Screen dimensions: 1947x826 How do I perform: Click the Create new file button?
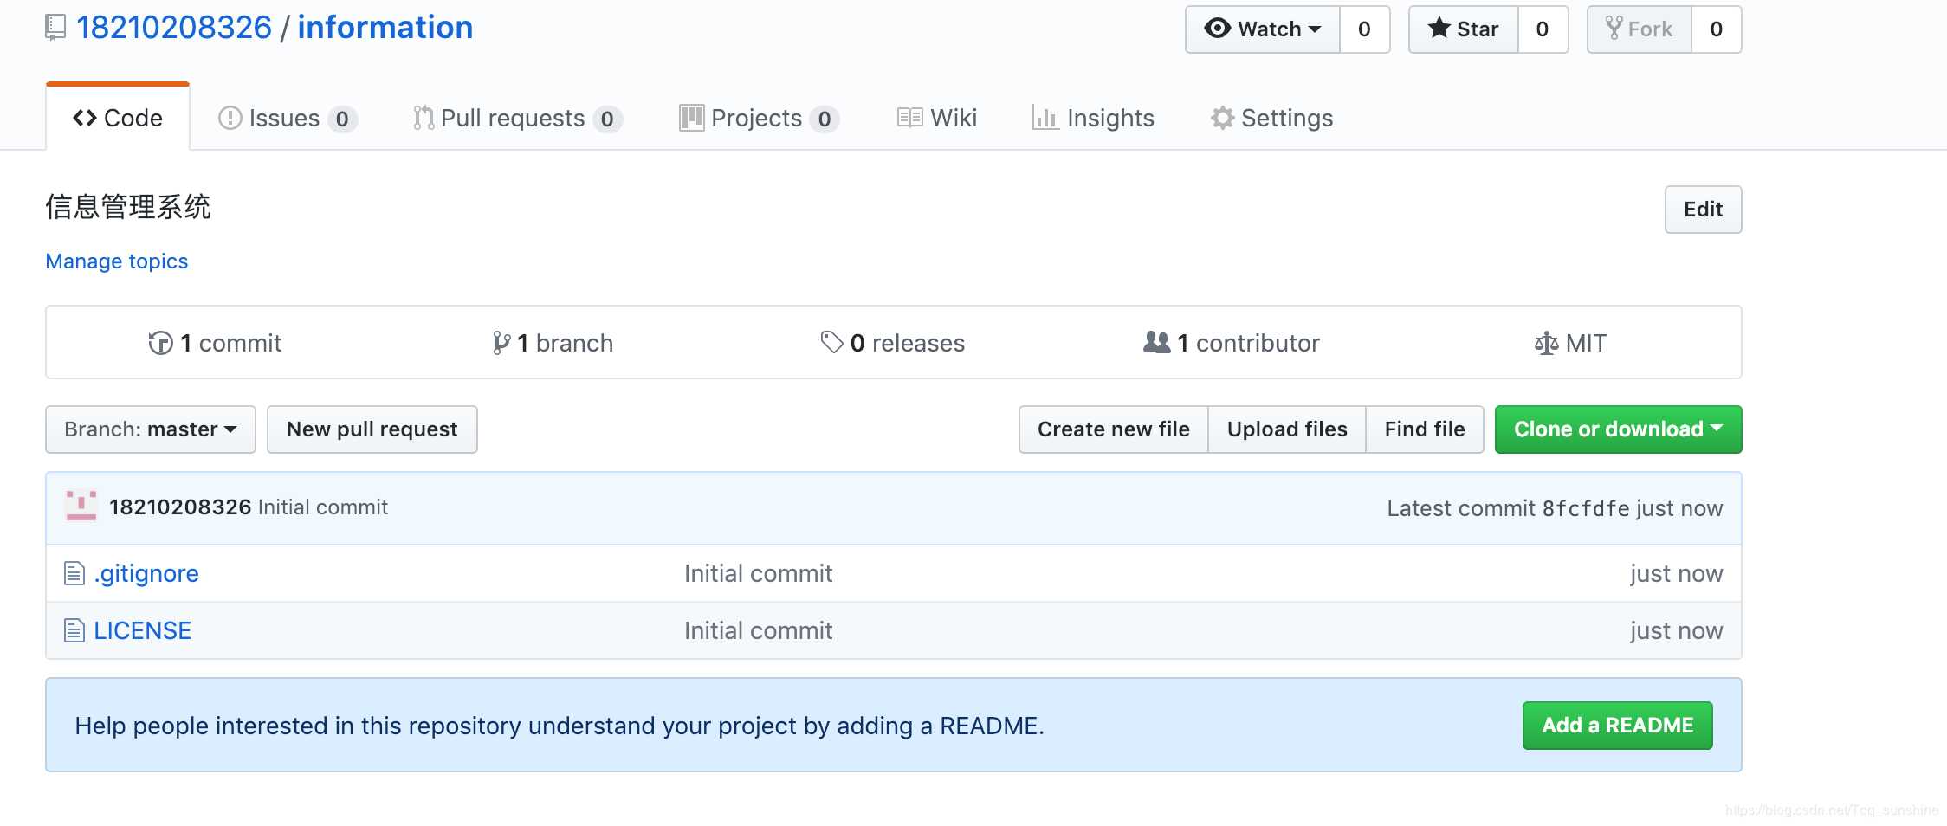[1114, 429]
